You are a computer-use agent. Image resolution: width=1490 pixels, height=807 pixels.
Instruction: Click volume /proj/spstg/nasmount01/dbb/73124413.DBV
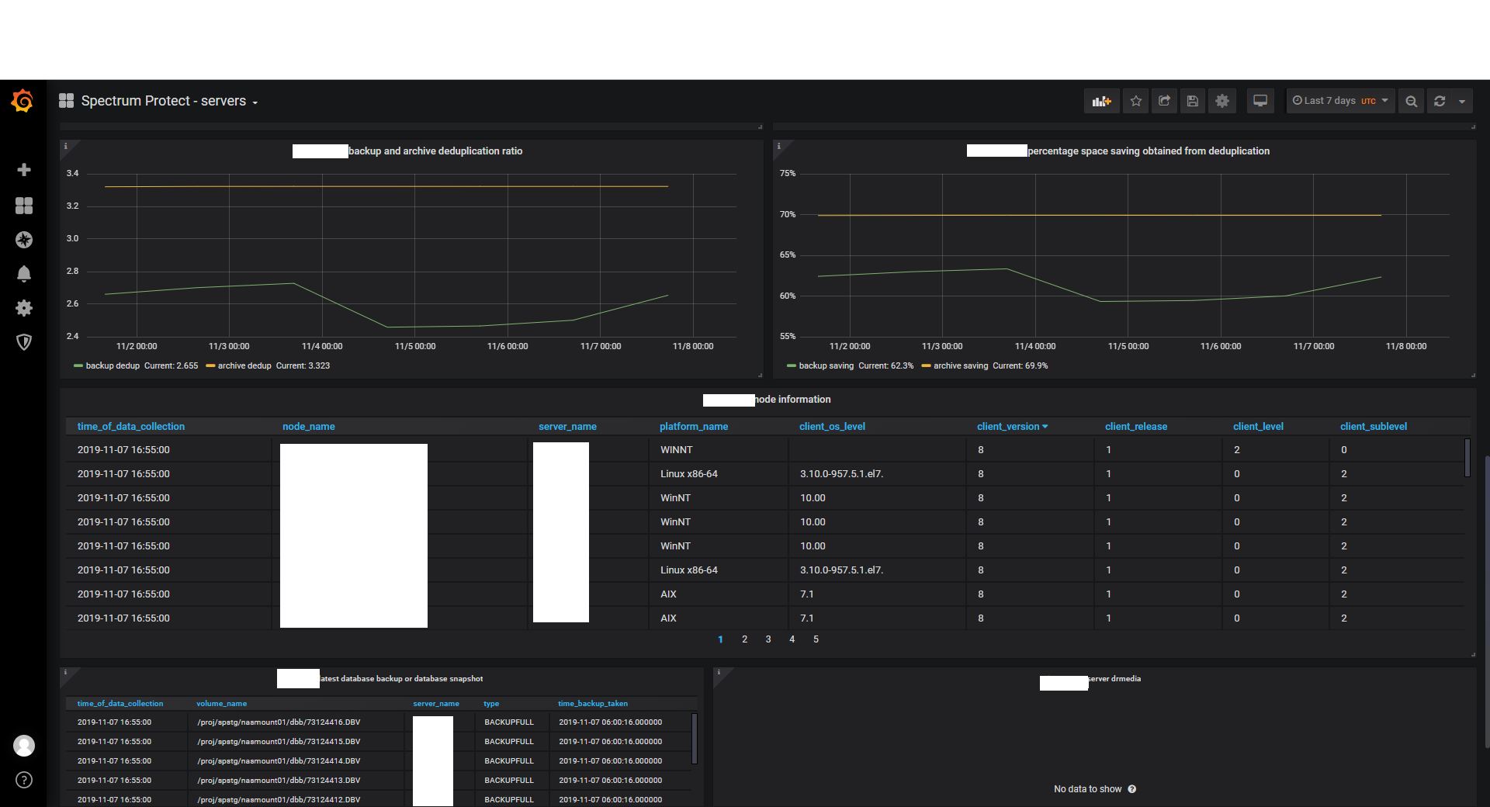pyautogui.click(x=279, y=781)
